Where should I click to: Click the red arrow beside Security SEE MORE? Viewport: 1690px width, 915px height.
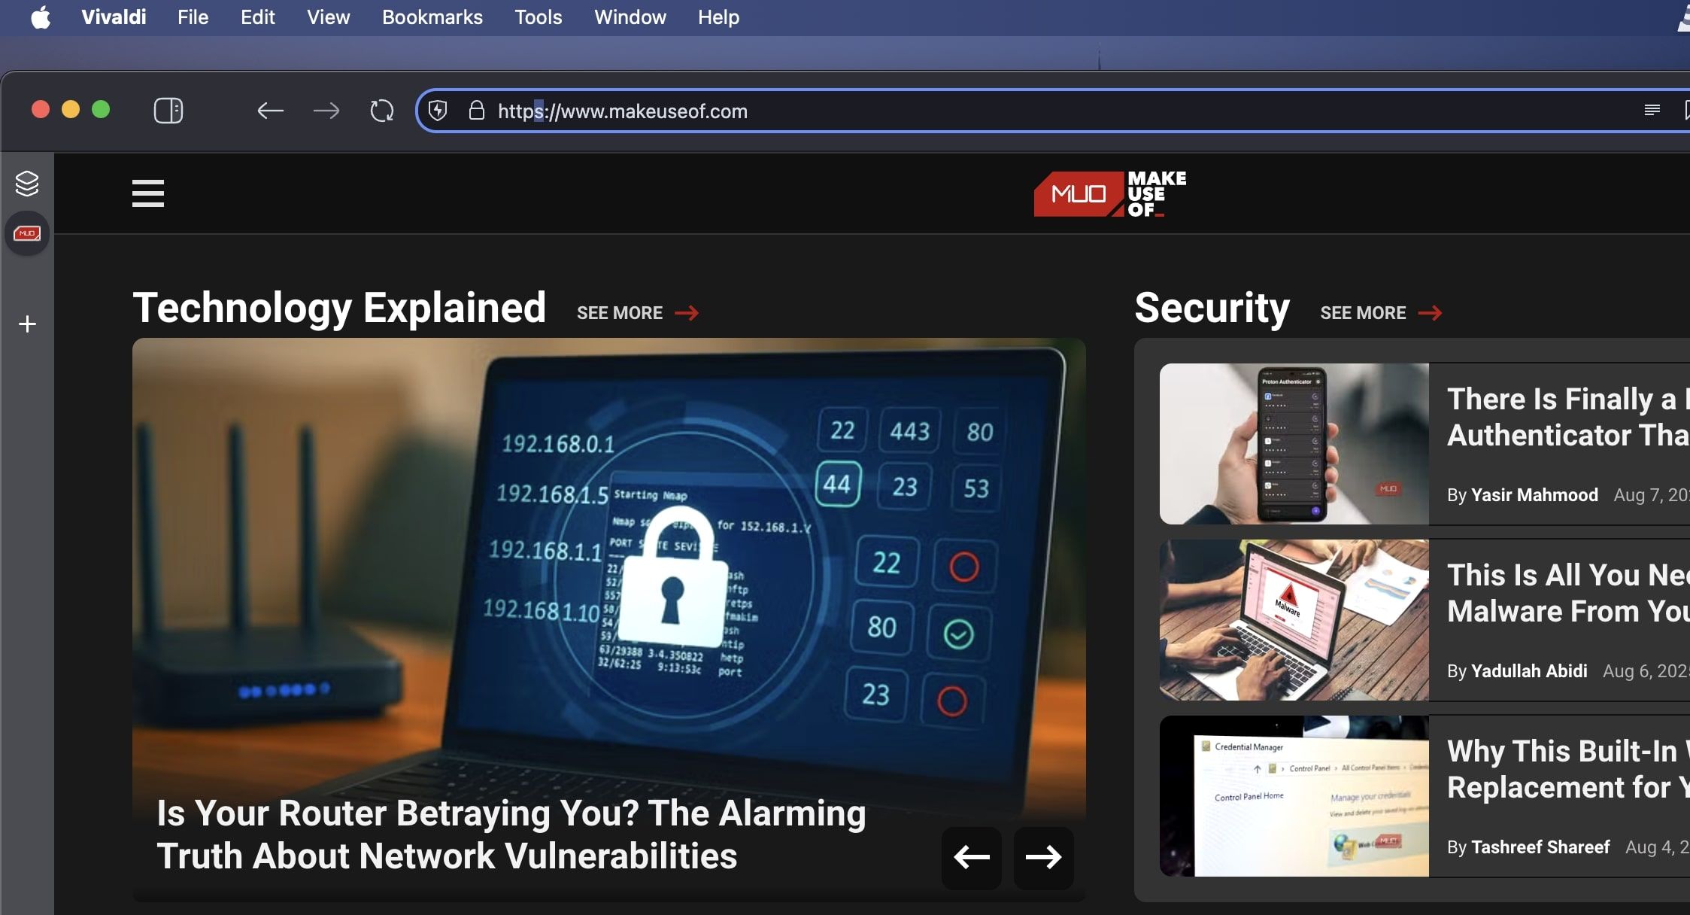pos(1430,313)
